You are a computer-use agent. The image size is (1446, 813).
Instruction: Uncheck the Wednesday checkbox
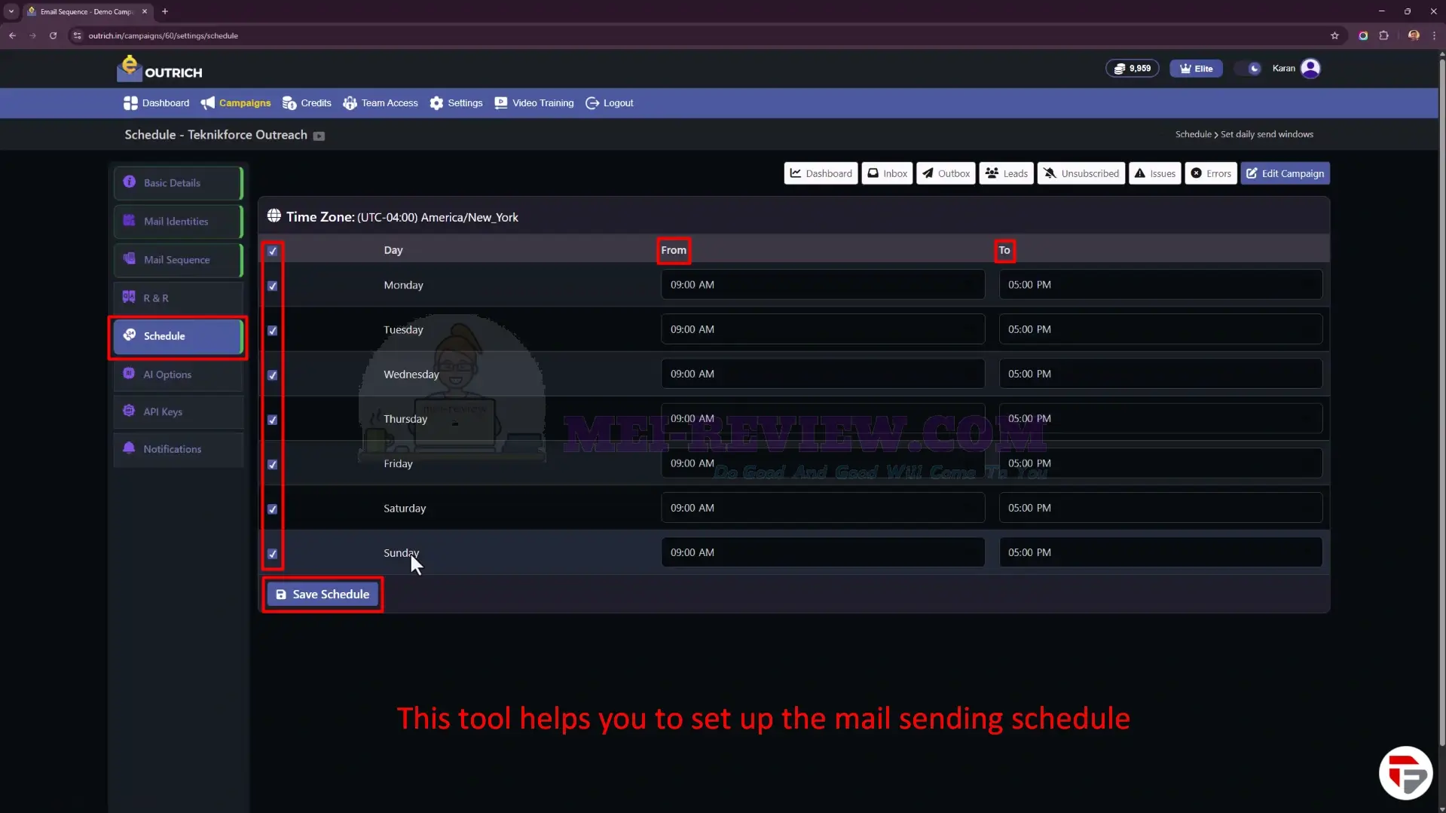[x=273, y=374]
